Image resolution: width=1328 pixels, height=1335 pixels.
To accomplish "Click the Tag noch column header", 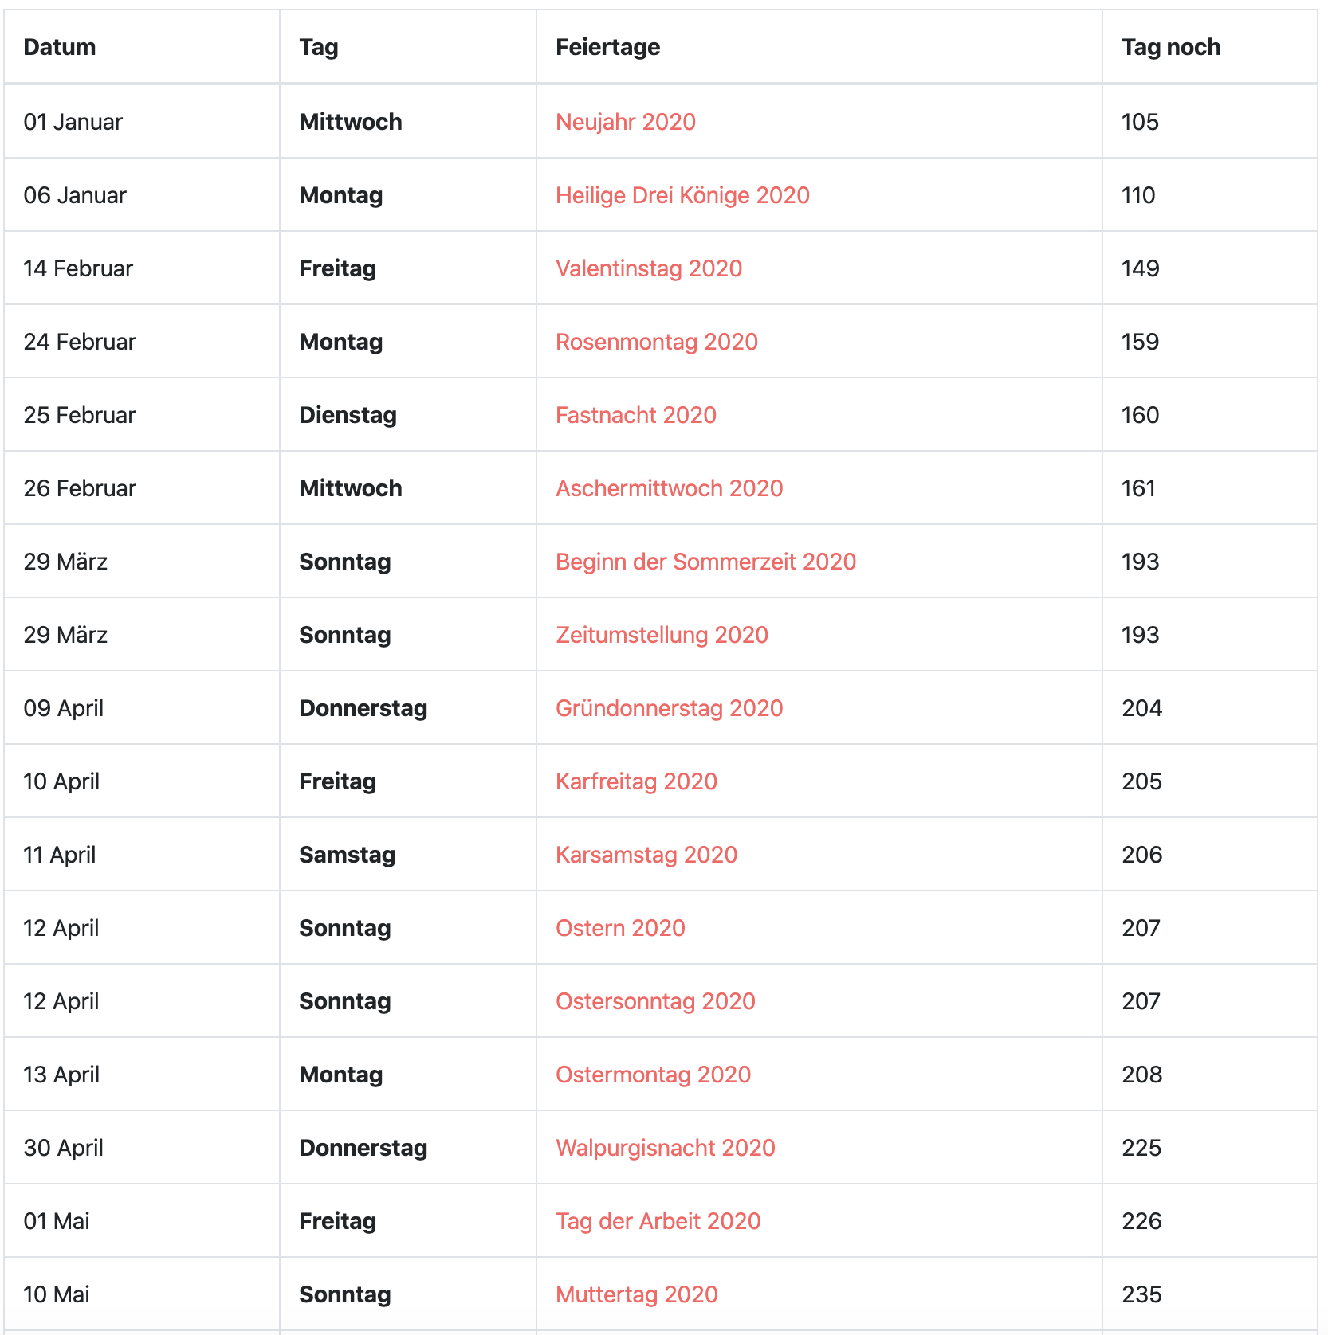I will (1170, 47).
